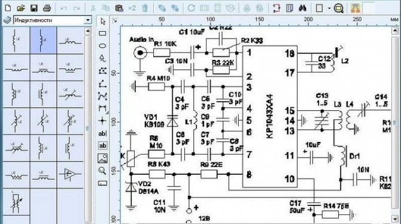Select the highlighted vertical inductor thumbnail
The height and width of the screenshot is (224, 401).
click(43, 41)
